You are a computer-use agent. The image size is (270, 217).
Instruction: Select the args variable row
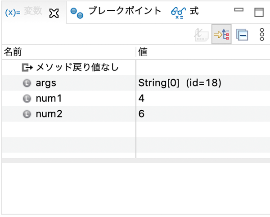pyautogui.click(x=136, y=83)
